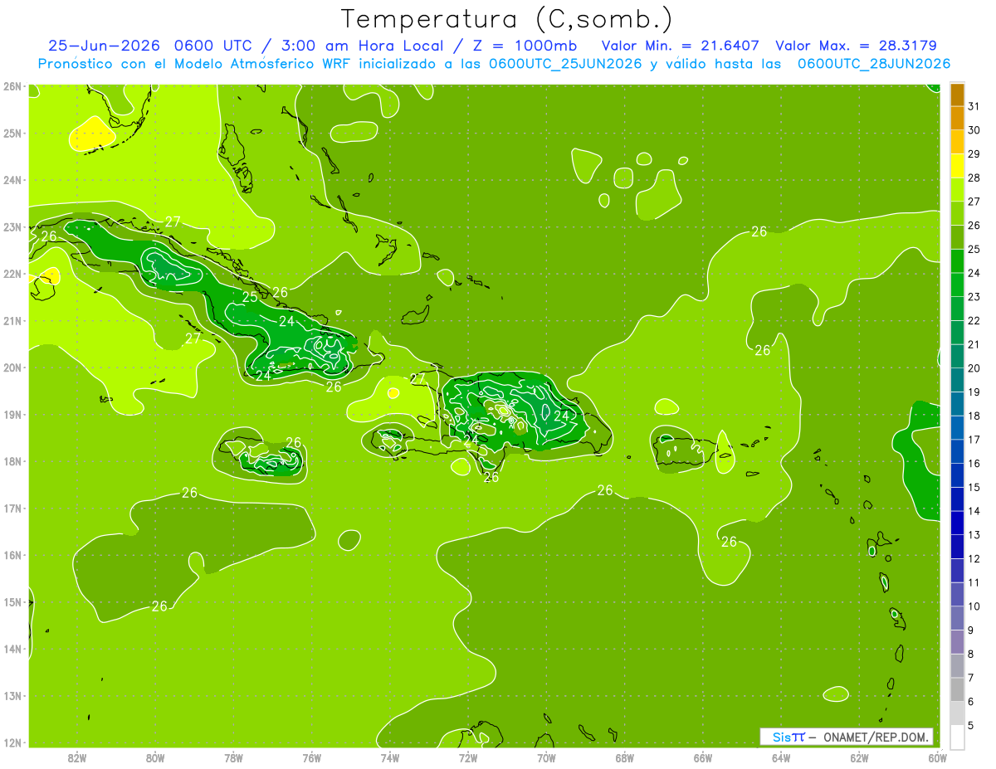Click the '26' contour label above Jamaica

pos(293,442)
